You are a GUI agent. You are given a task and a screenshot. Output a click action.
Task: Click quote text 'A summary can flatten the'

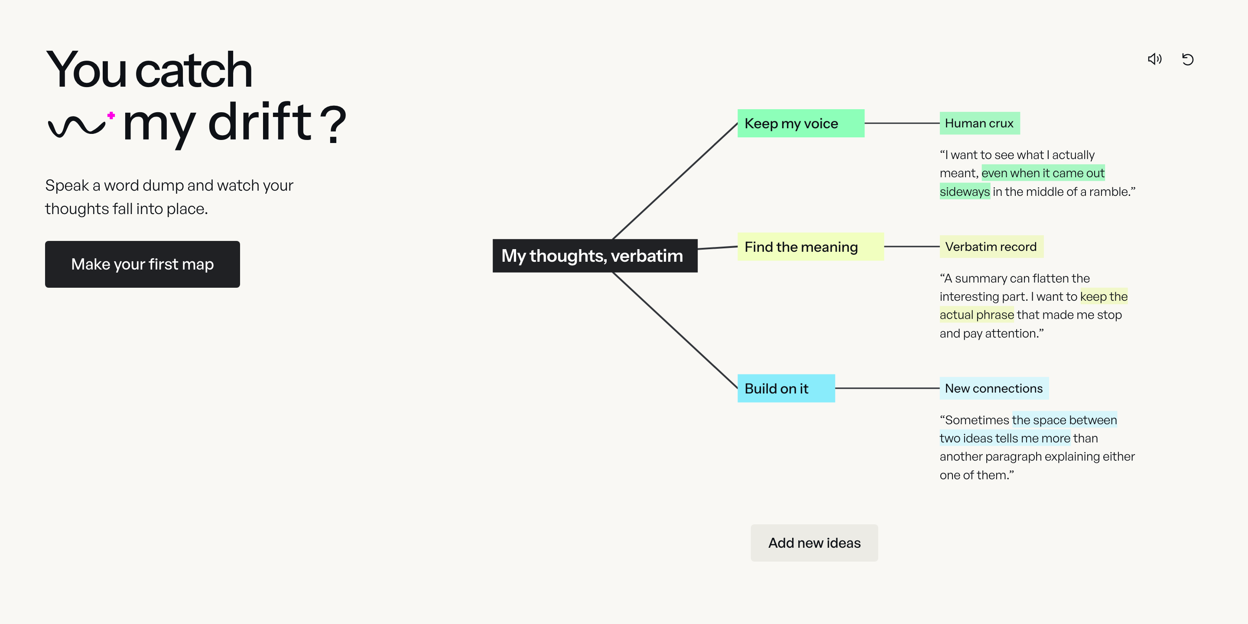(x=1014, y=278)
